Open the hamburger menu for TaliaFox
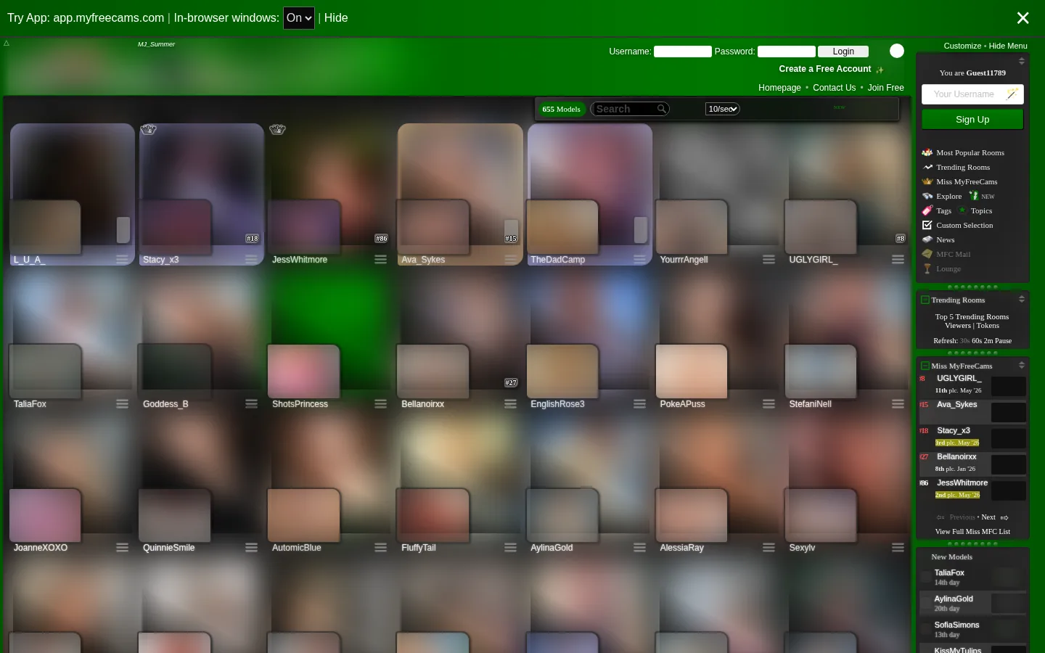The width and height of the screenshot is (1045, 653). (x=122, y=404)
